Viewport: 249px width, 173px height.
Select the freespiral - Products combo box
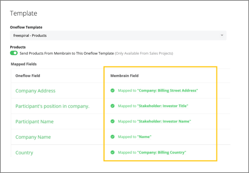[118, 35]
